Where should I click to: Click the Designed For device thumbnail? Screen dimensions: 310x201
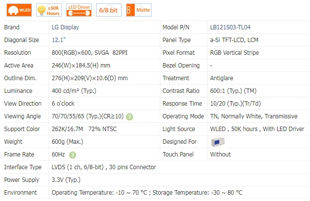coord(218,142)
